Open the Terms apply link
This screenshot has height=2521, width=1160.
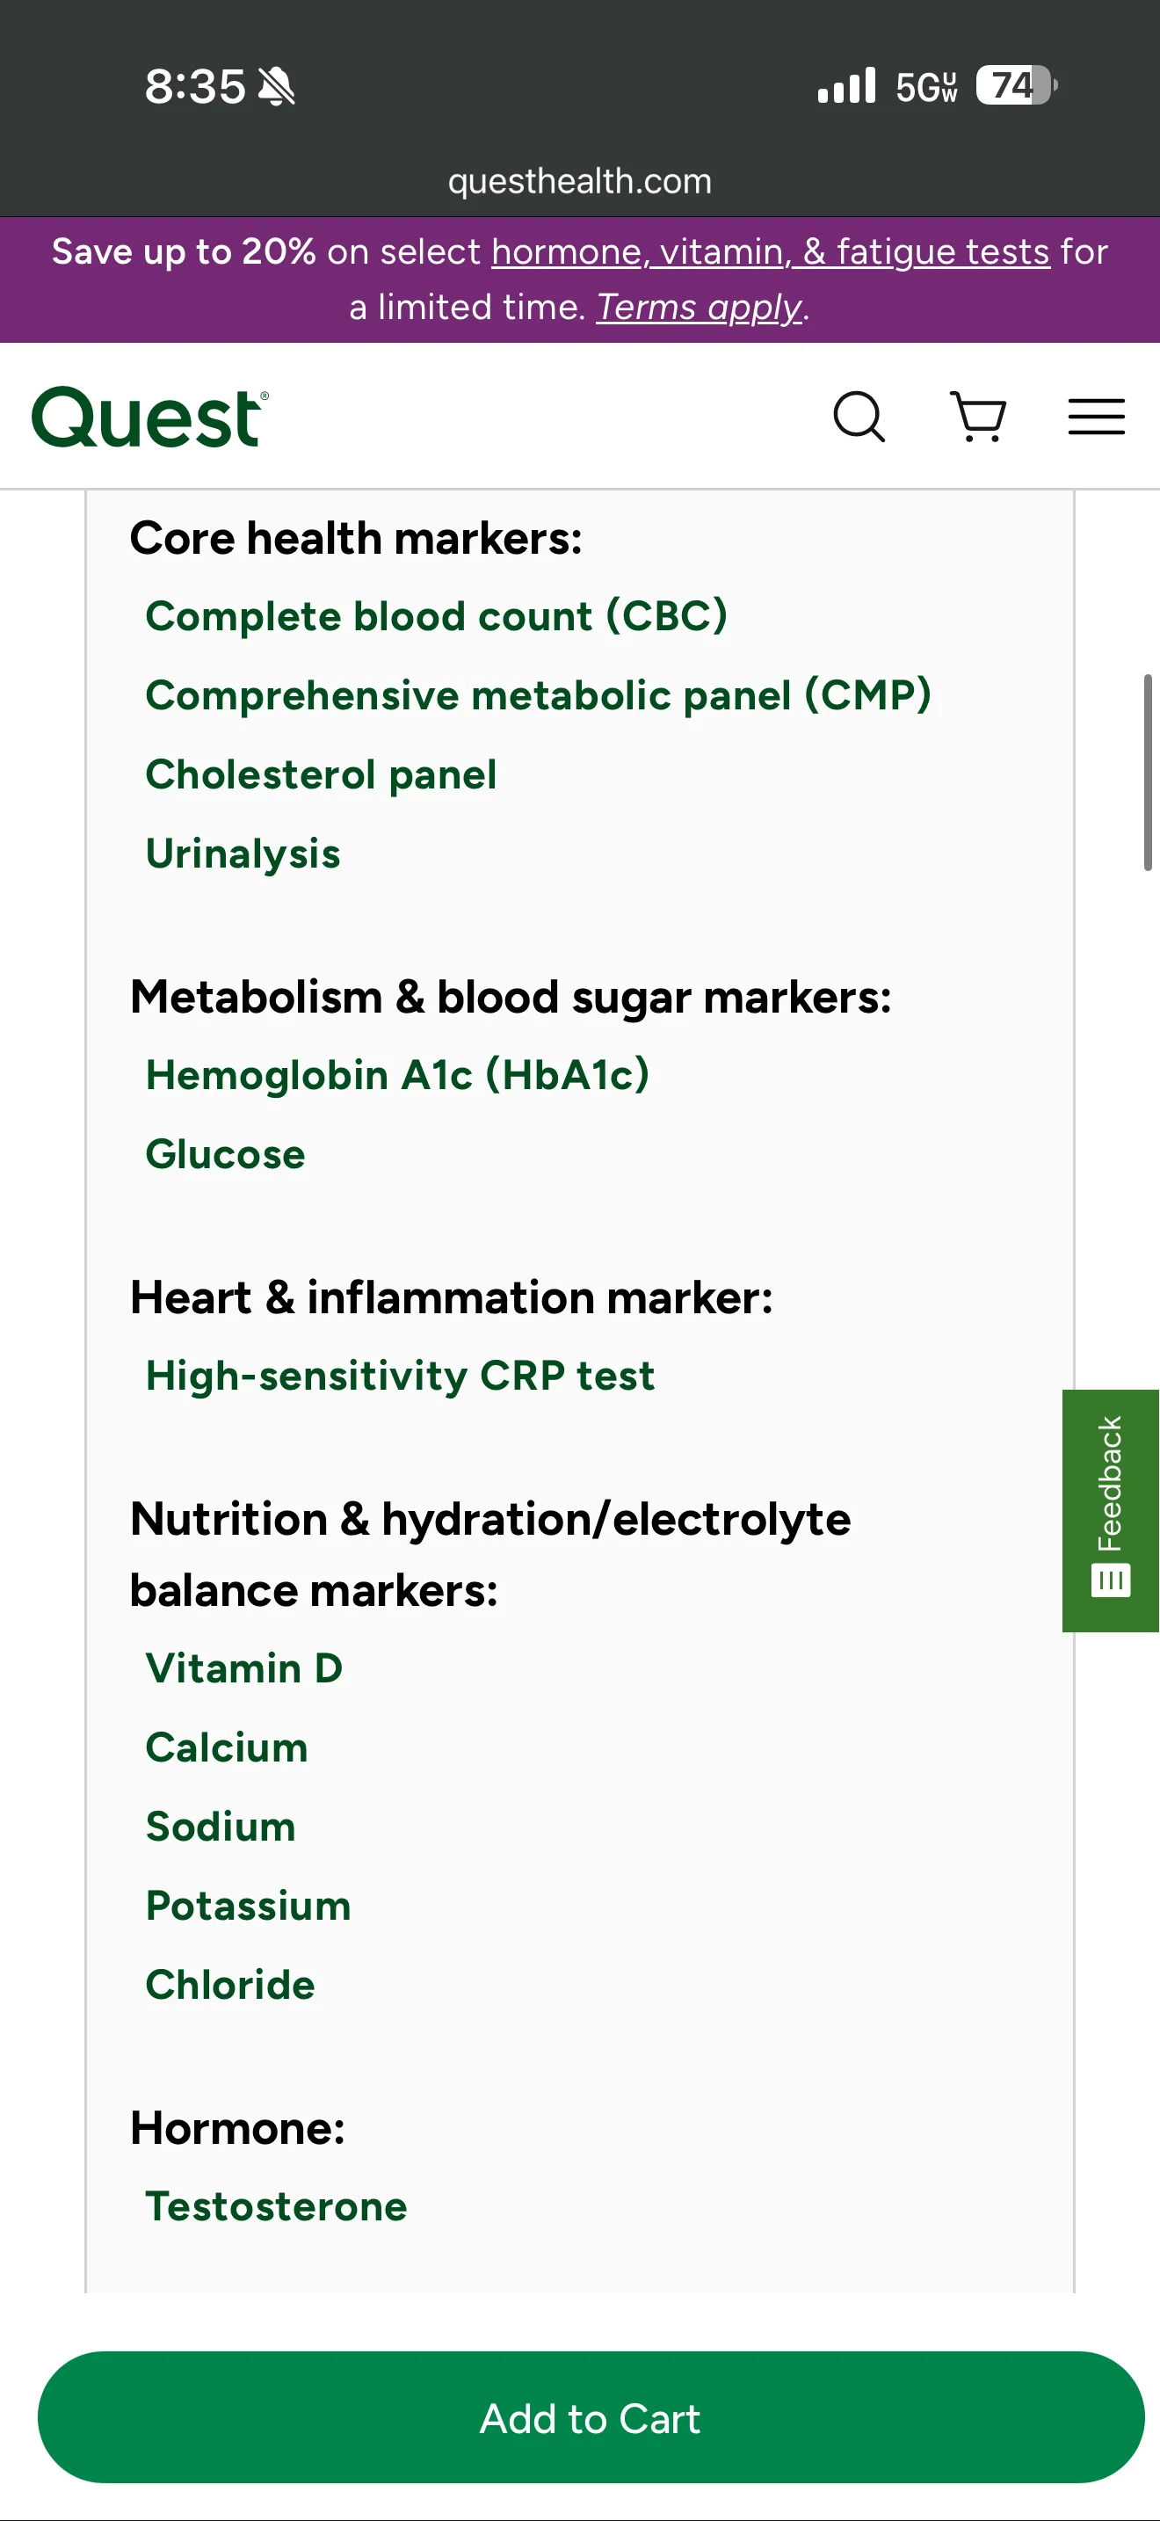(x=700, y=308)
